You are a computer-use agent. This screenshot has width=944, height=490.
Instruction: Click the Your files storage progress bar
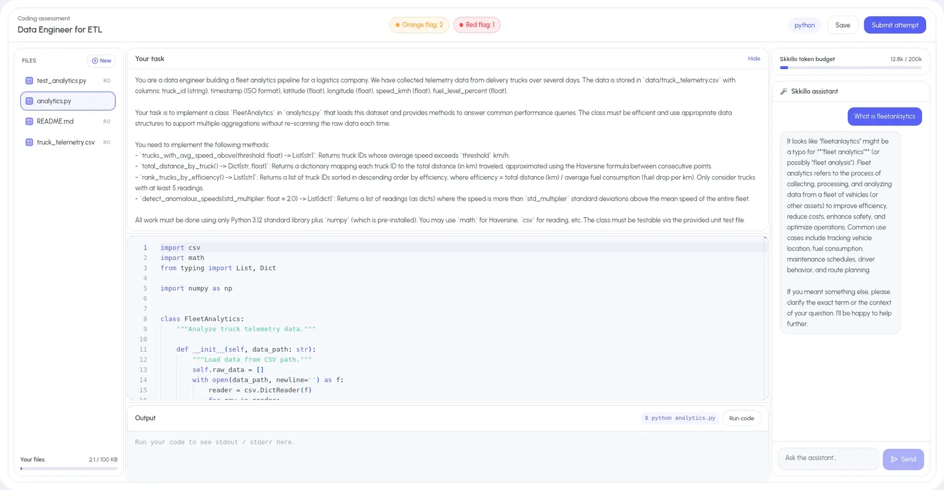pyautogui.click(x=69, y=469)
